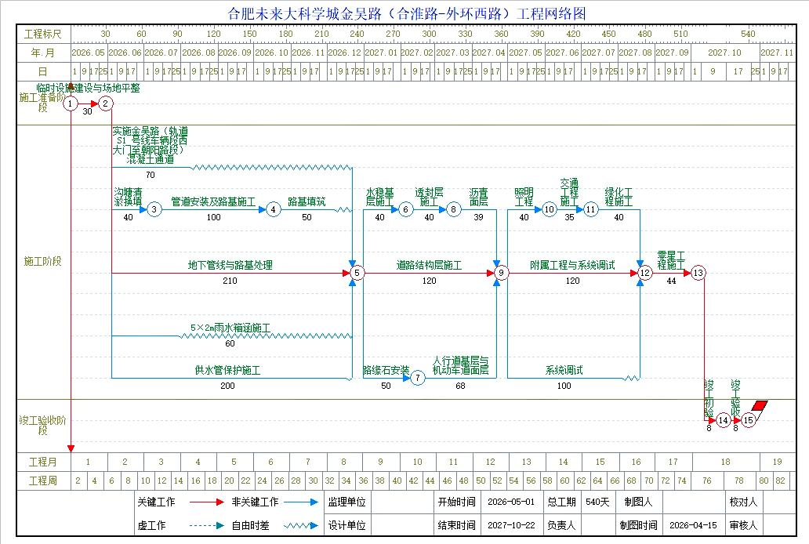Select the 附属工程与系统调试 activity label
This screenshot has width=809, height=544.
[x=573, y=265]
